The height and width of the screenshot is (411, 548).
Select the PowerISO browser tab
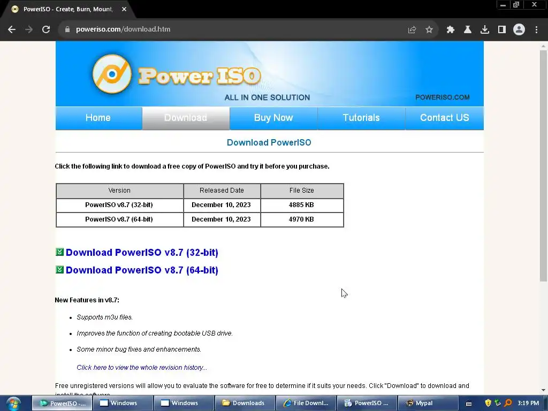point(68,10)
